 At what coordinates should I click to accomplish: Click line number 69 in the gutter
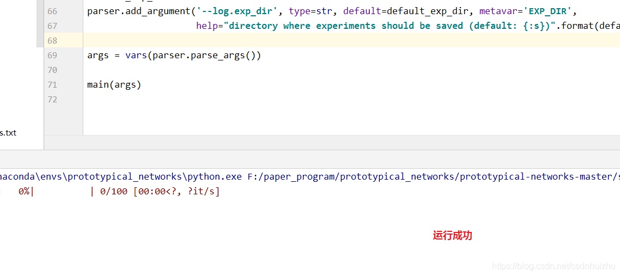[x=52, y=56]
